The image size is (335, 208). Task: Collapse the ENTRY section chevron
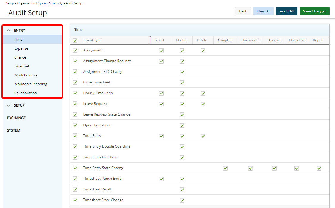[x=9, y=31]
